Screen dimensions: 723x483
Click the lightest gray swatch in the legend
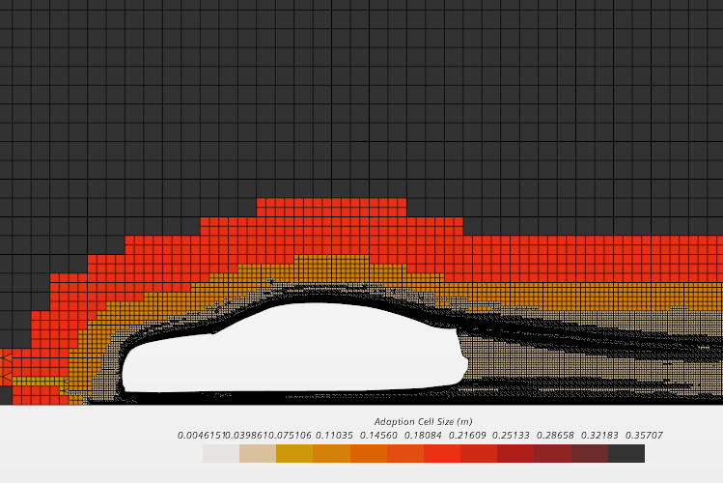221,453
